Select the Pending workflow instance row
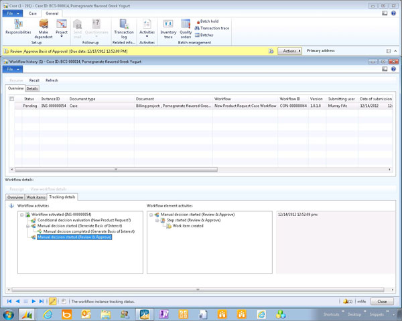402x321 pixels. [x=203, y=106]
